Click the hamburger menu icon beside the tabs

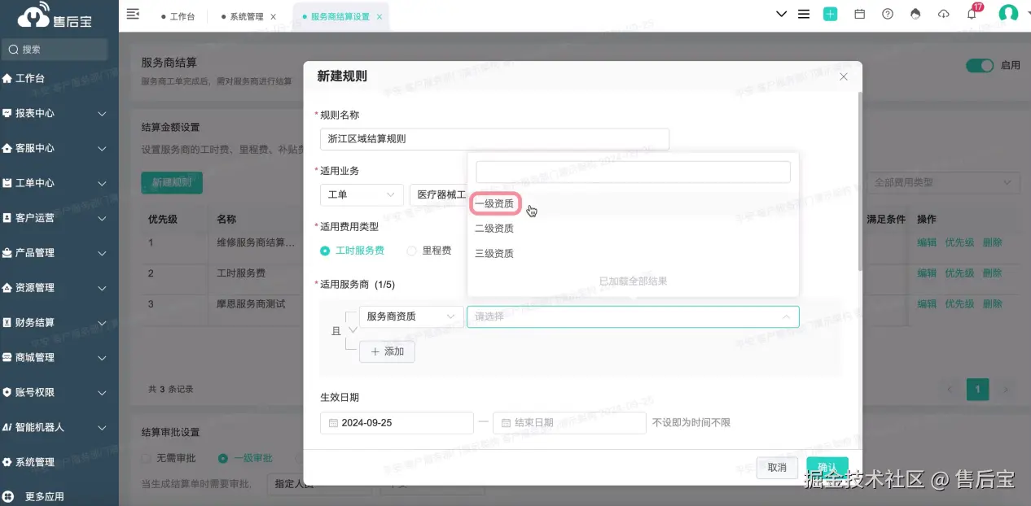tap(132, 14)
